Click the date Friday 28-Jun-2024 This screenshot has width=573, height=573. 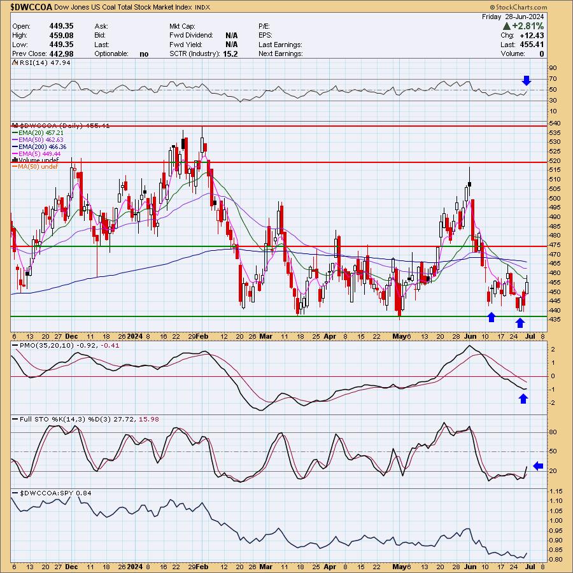pos(513,17)
